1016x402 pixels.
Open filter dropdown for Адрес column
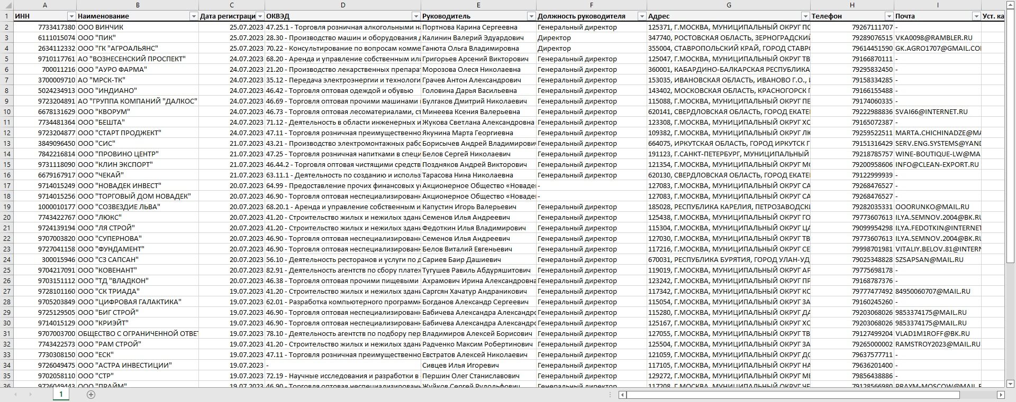[805, 16]
